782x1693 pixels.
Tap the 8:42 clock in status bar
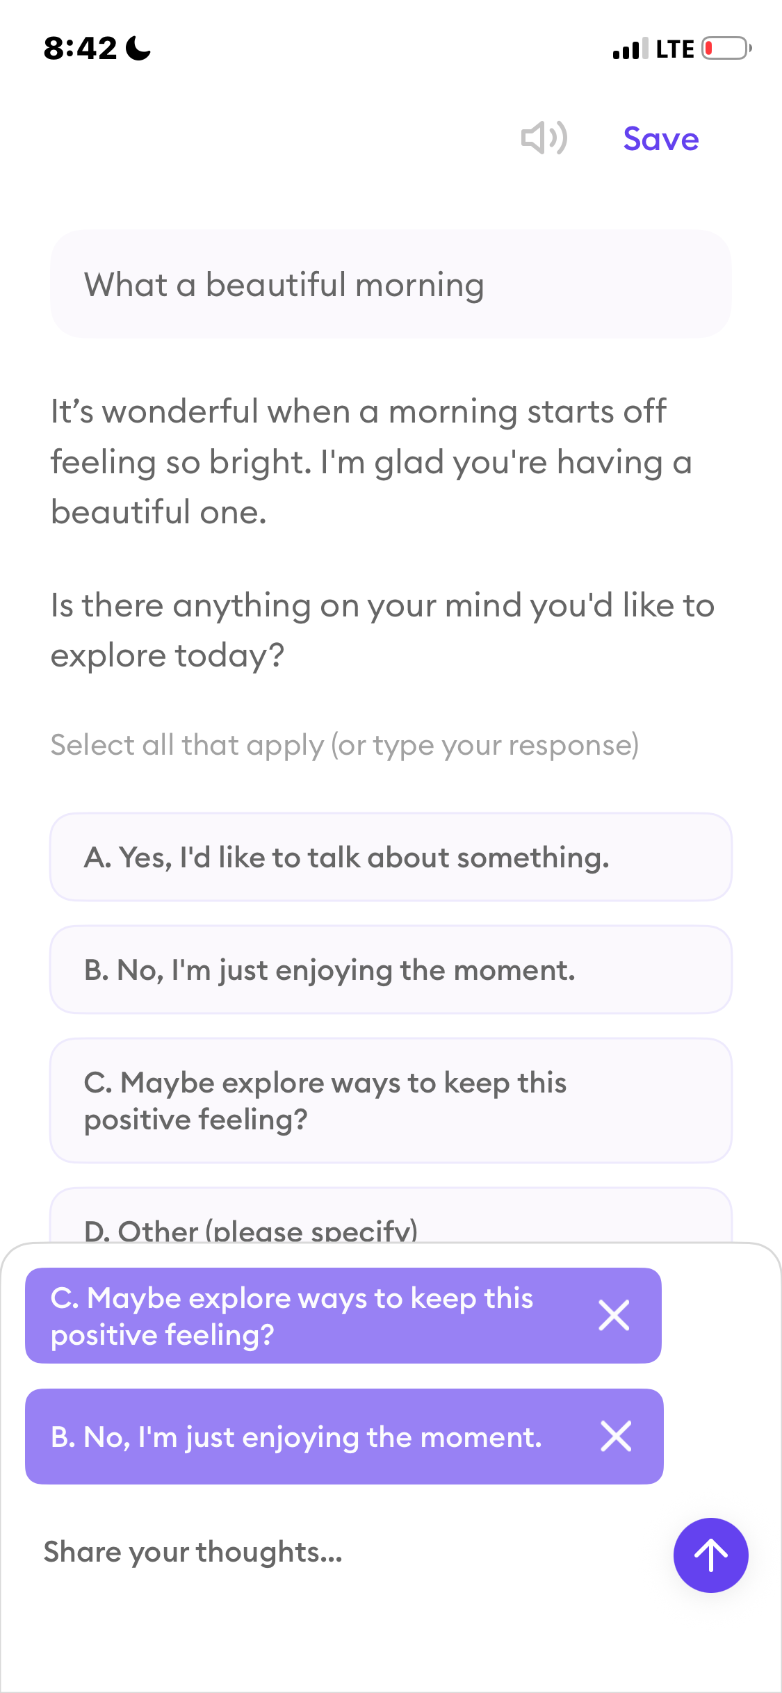[x=81, y=49]
